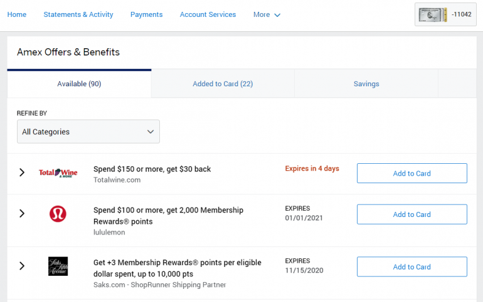
Task: Add the Total Wine offer to card
Action: 411,173
